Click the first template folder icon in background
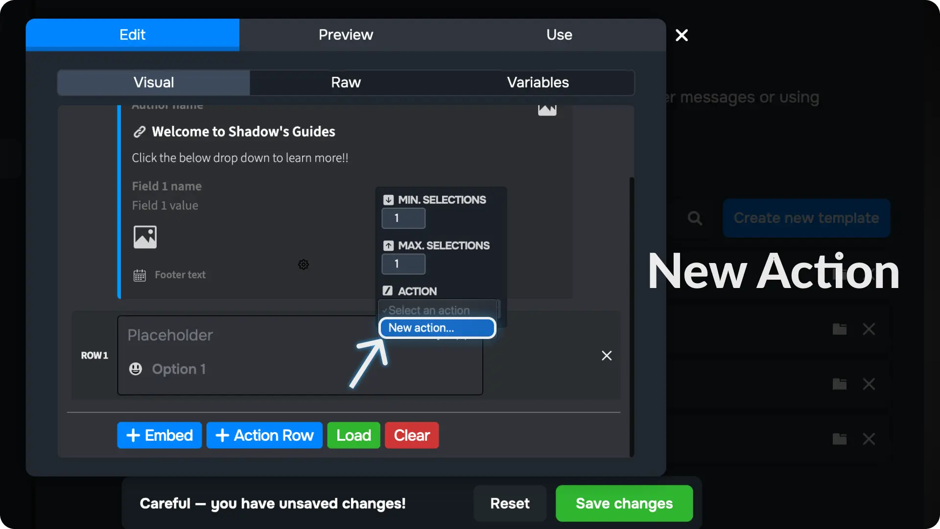This screenshot has width=940, height=529. tap(840, 329)
